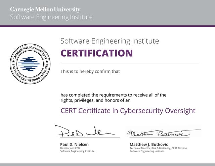Image resolution: width=215 pixels, height=166 pixels.
Task: Click the printed name 'Matthew J. Butkovic'
Action: coord(149,145)
